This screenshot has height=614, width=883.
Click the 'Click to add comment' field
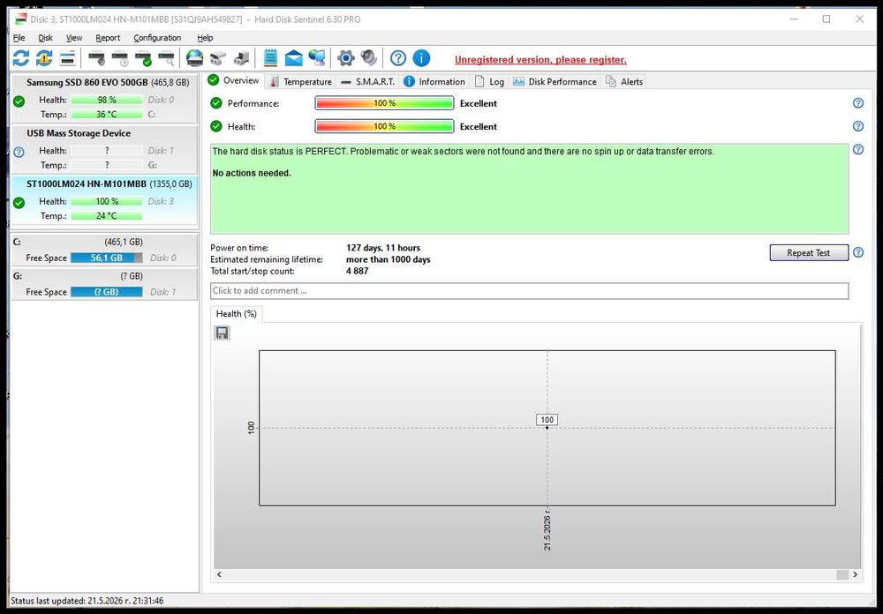529,291
